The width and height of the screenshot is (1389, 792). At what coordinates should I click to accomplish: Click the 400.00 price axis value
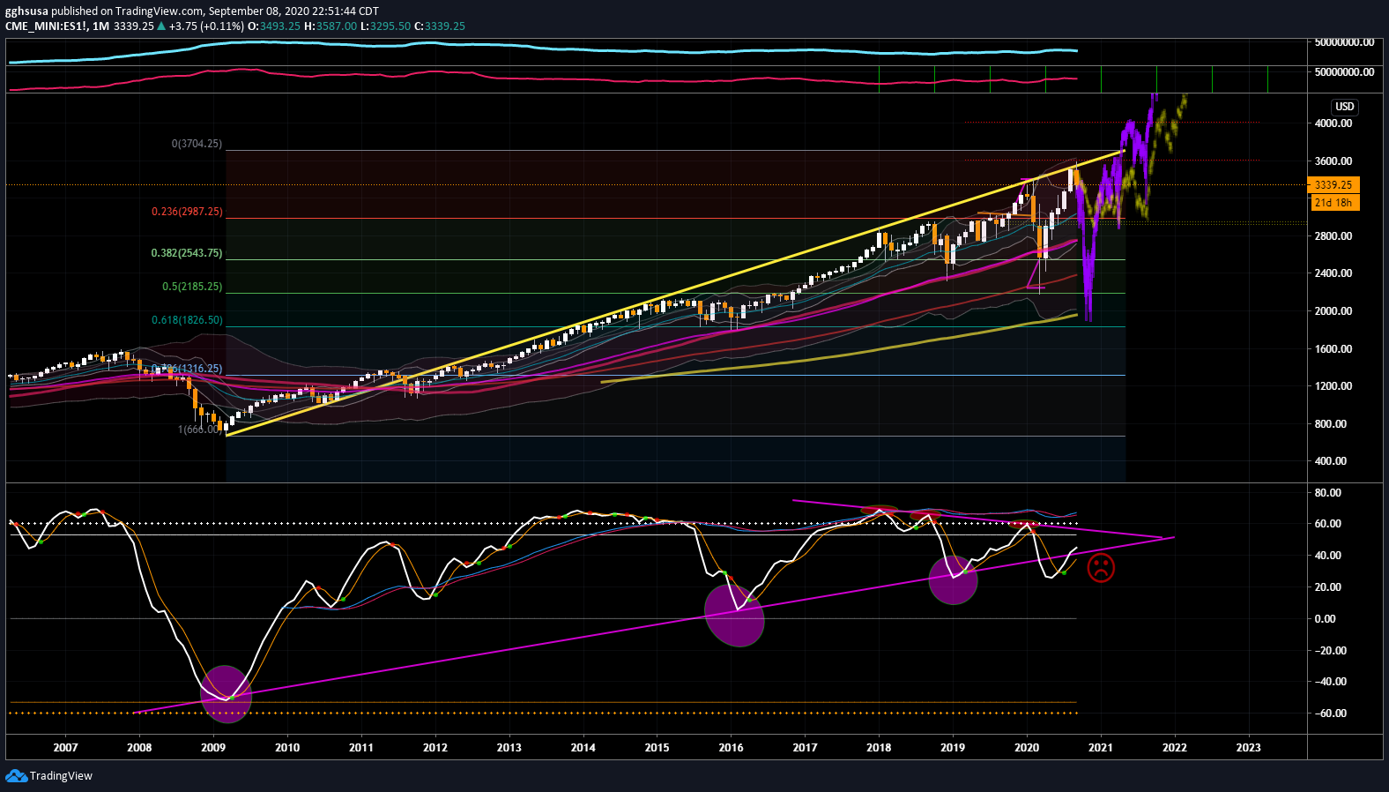click(1331, 461)
